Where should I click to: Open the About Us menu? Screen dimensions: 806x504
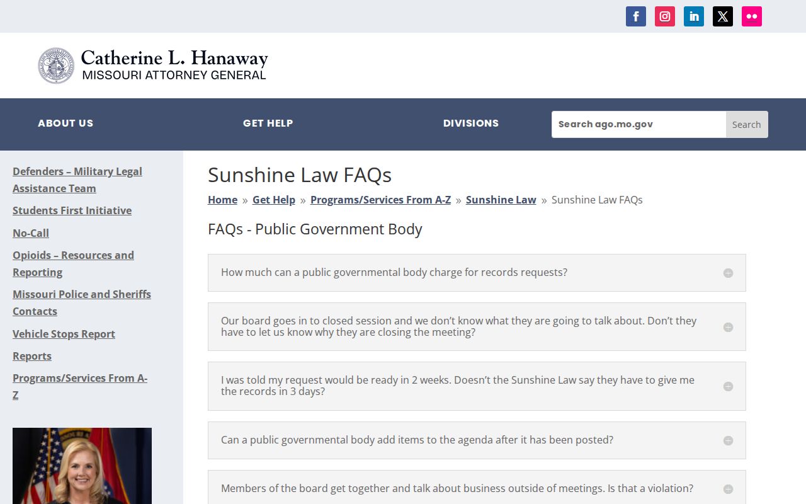(65, 123)
